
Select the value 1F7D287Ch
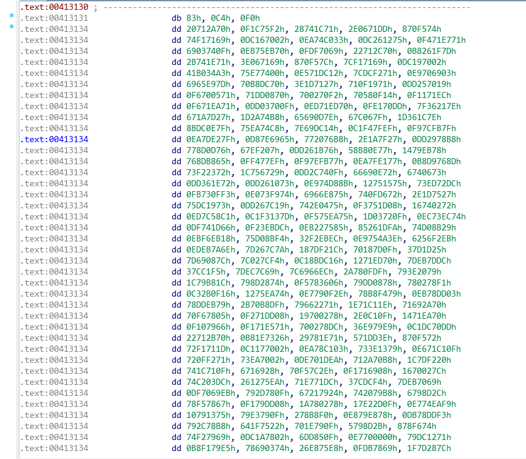pos(429,449)
